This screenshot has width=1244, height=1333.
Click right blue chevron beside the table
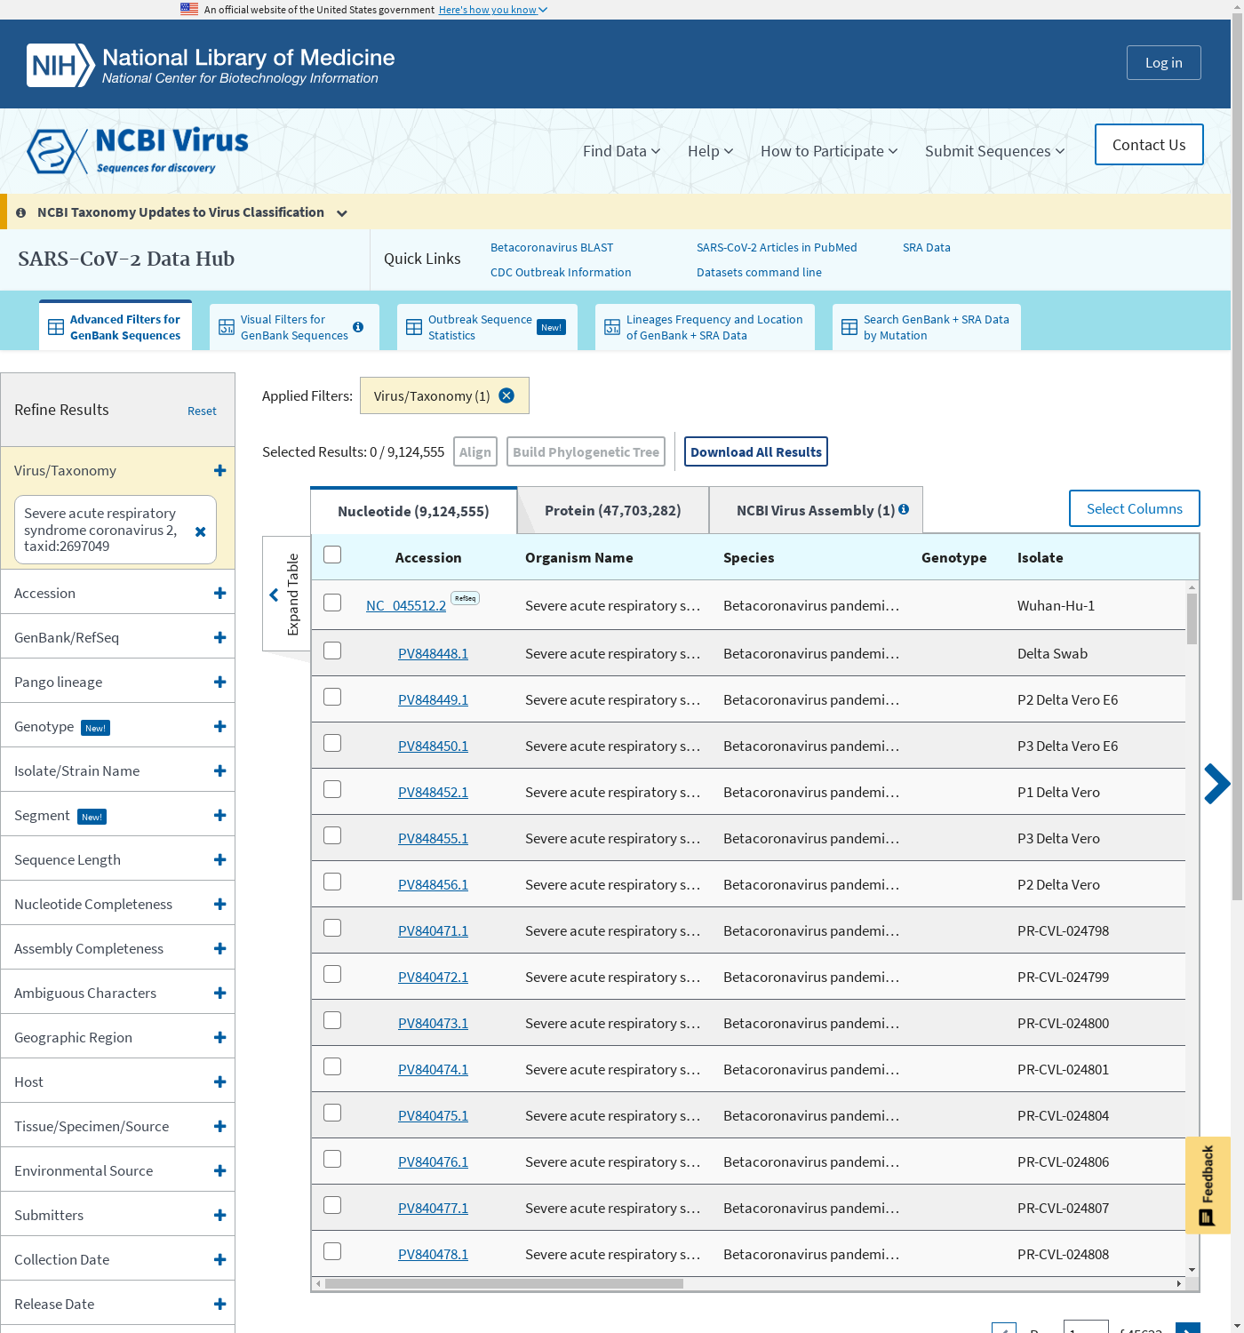click(1217, 784)
